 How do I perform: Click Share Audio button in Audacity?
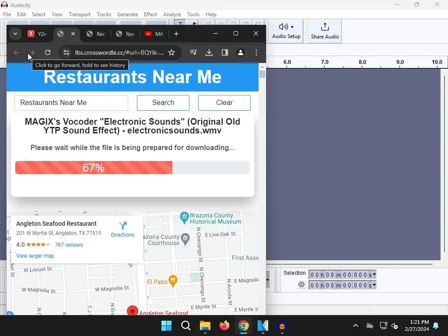[325, 31]
